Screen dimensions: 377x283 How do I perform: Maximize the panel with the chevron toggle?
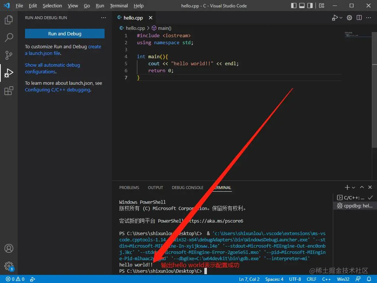coord(362,187)
